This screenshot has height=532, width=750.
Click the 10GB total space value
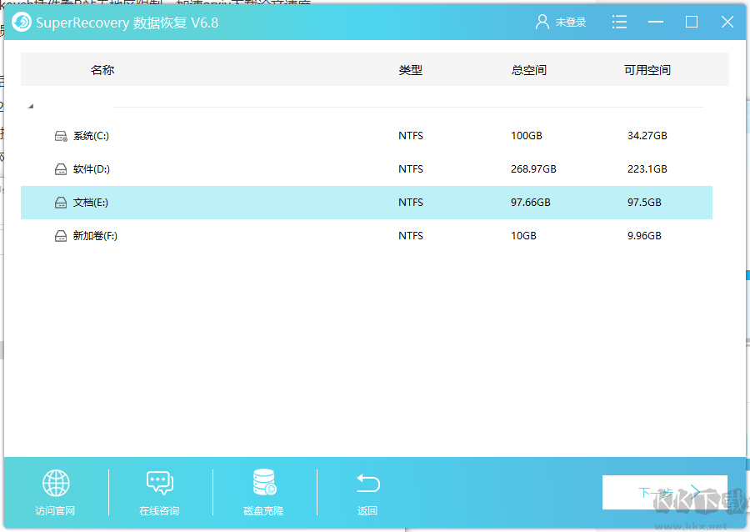pos(524,236)
